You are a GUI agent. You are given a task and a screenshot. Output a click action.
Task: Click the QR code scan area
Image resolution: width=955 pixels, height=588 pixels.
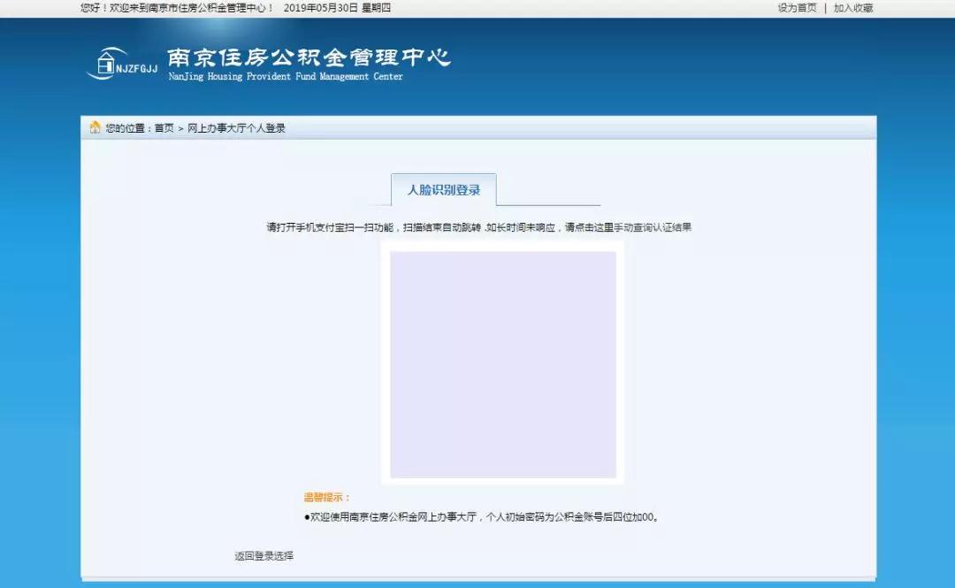pos(502,364)
